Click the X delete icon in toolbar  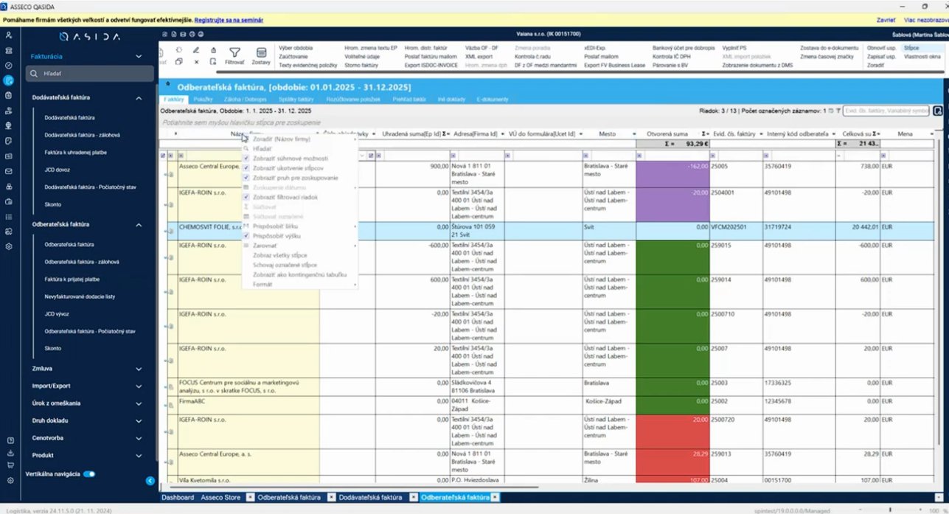coord(196,62)
